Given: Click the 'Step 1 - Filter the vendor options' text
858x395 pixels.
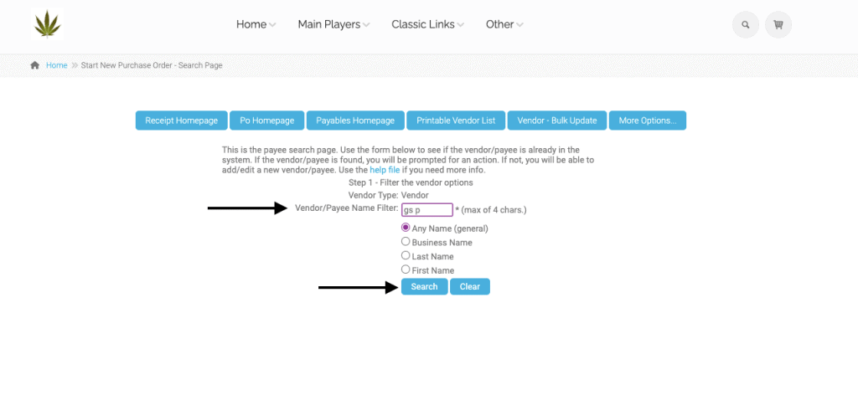Looking at the screenshot, I should click(x=411, y=182).
